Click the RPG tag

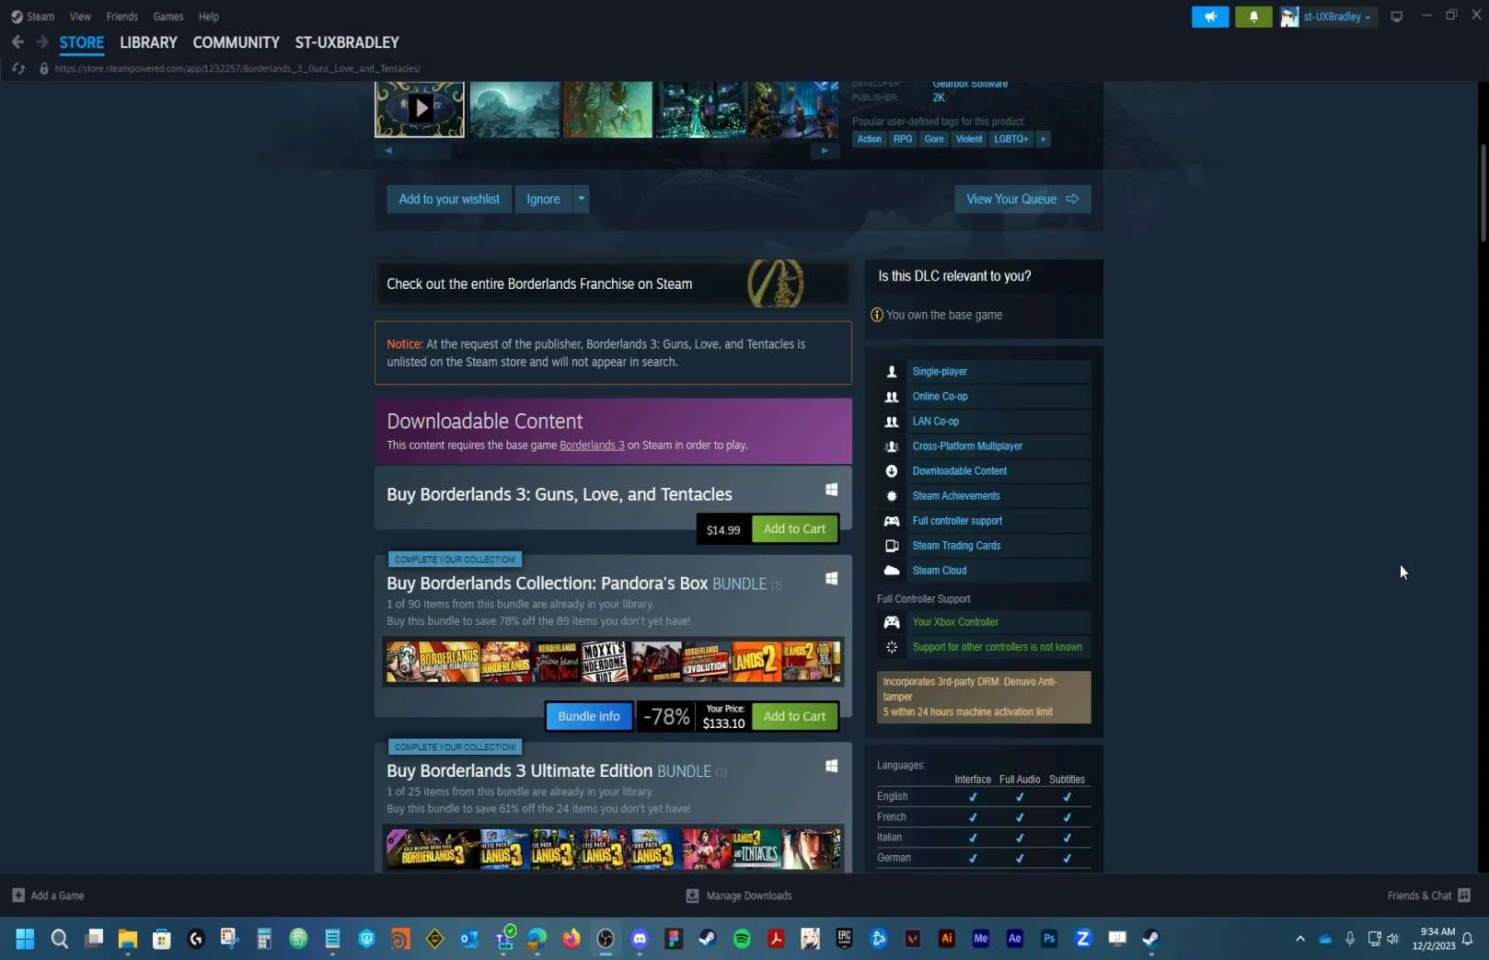click(903, 139)
